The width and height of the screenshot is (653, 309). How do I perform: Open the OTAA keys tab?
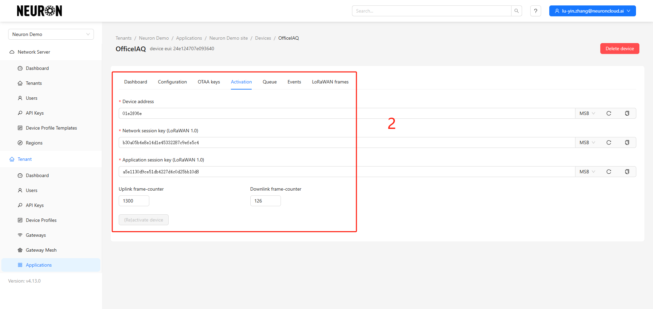(209, 82)
